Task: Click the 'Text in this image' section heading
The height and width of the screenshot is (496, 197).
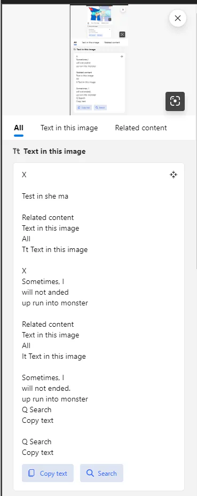Action: pyautogui.click(x=54, y=151)
